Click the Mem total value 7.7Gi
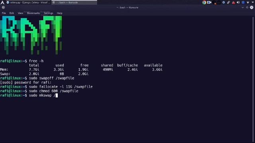The height and width of the screenshot is (143, 255). tap(34, 70)
